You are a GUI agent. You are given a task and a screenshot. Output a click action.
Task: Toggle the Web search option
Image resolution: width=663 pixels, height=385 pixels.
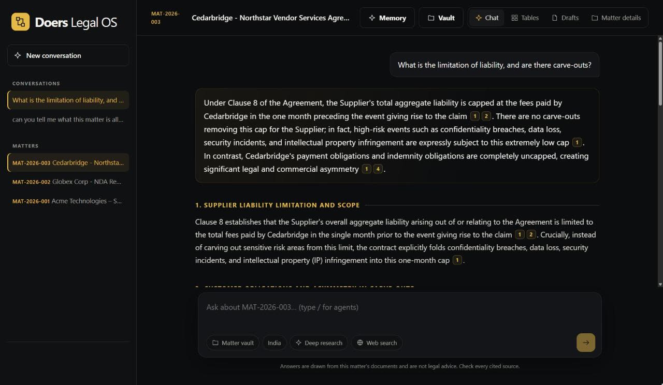[x=377, y=343]
